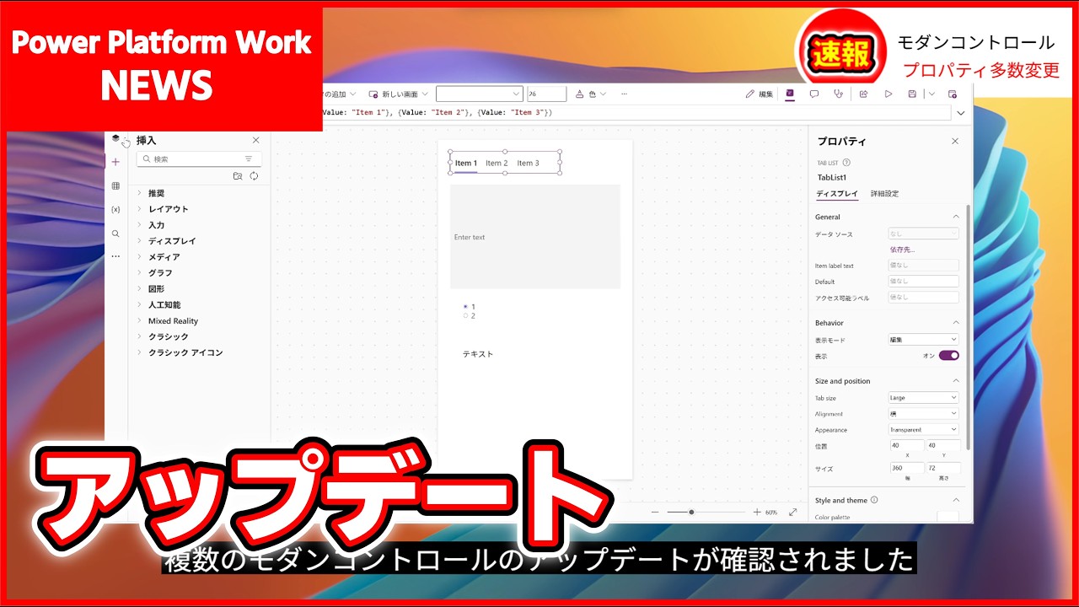Click the Style and theme info icon
This screenshot has height=607, width=1079.
point(874,500)
